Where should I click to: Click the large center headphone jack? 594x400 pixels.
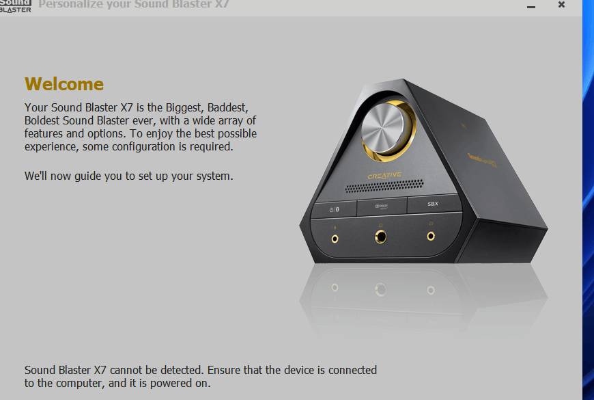pos(381,237)
